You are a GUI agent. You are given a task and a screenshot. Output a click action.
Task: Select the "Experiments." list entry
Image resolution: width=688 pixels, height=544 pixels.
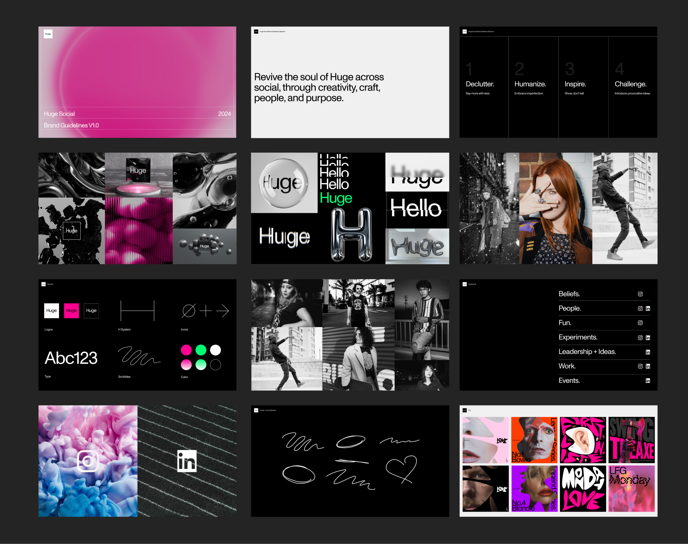[578, 337]
